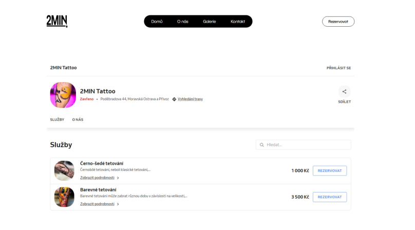This screenshot has width=415, height=230.
Task: Expand details chevron for Černo-šedé tetování
Action: click(x=118, y=178)
